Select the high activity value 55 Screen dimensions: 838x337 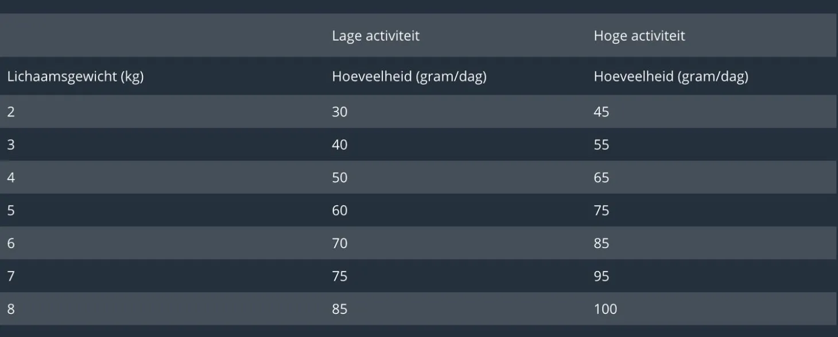pos(601,145)
